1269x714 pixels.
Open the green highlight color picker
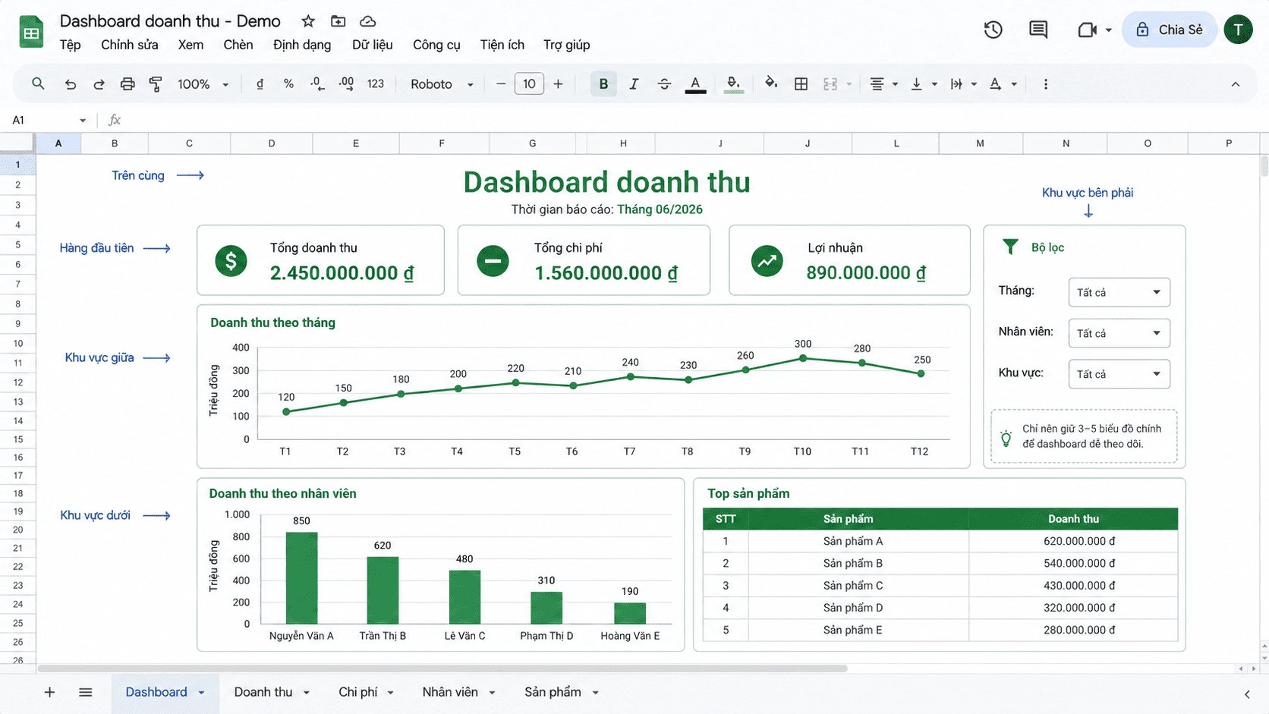pos(733,84)
